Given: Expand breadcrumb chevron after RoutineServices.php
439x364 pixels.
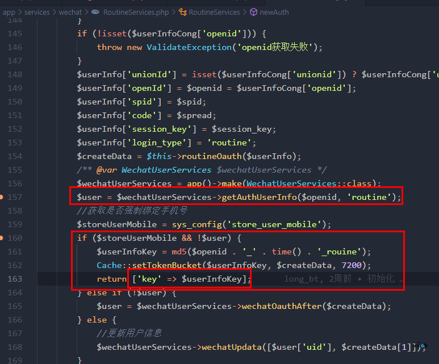Looking at the screenshot, I should [174, 12].
